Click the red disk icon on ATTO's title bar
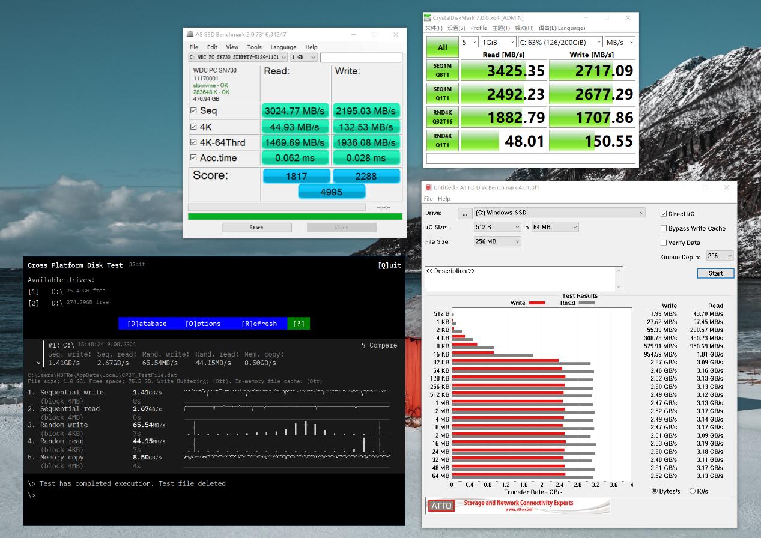Screen dimensions: 761x538 click(x=429, y=187)
